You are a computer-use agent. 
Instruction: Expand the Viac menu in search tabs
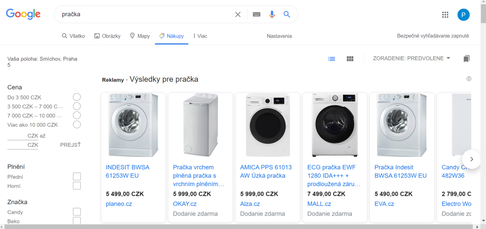pos(200,36)
